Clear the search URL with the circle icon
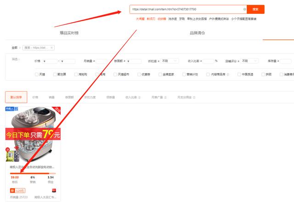294x206 pixels. [x=244, y=9]
